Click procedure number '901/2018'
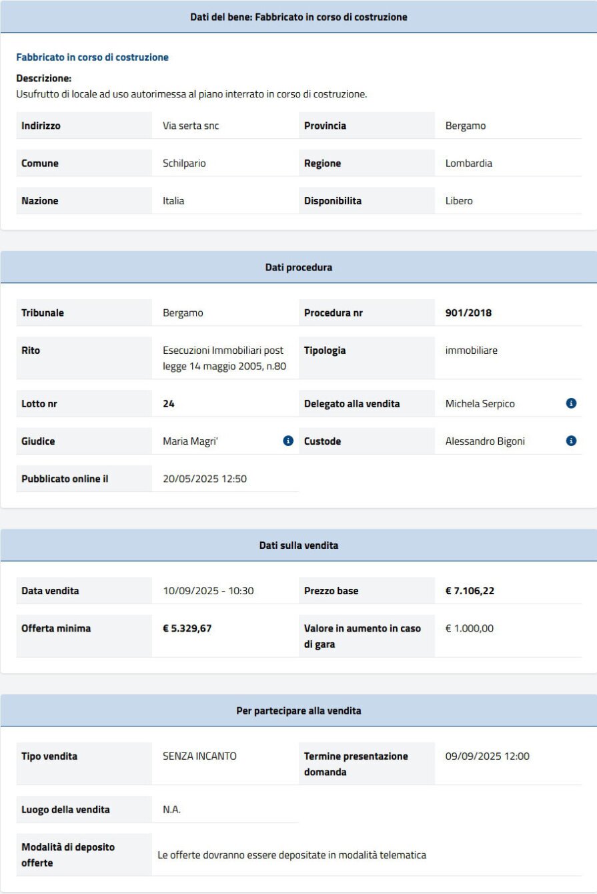Image resolution: width=597 pixels, height=894 pixels. pos(468,312)
